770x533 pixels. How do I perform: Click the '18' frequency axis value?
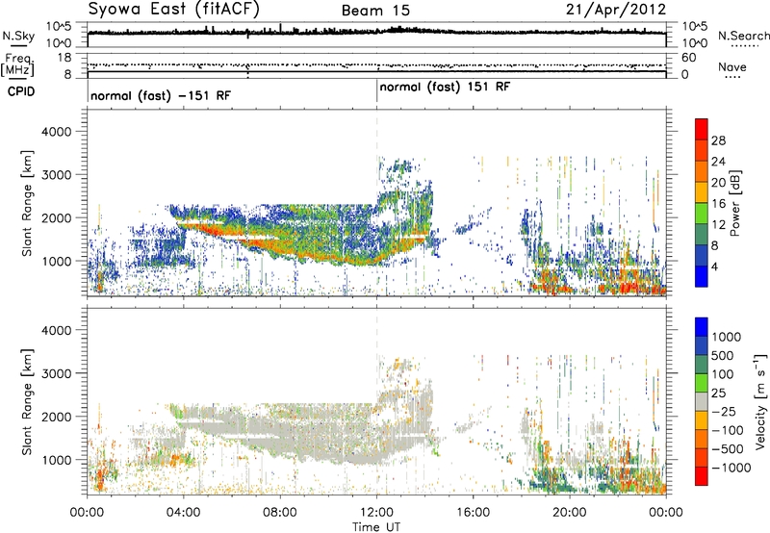[64, 58]
